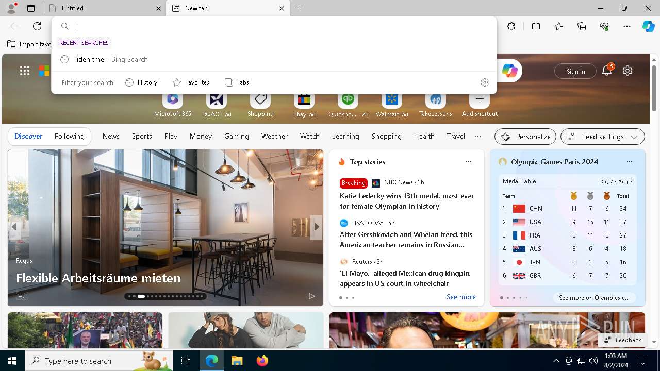
Task: Open address bar search settings gear
Action: [484, 82]
